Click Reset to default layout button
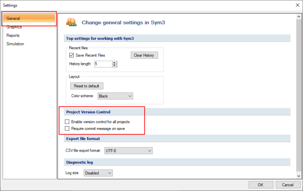Viewport: 303px width, 191px height. (x=87, y=86)
